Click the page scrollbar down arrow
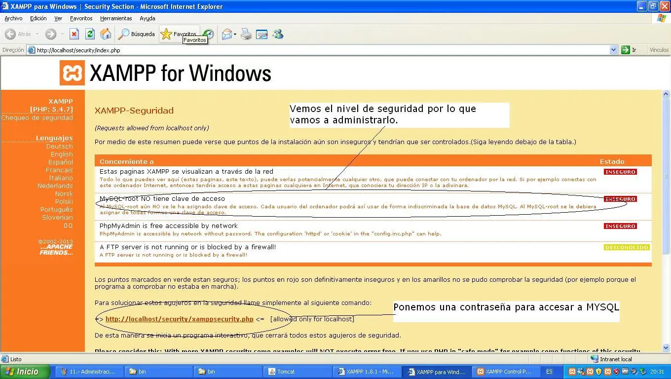 666,347
